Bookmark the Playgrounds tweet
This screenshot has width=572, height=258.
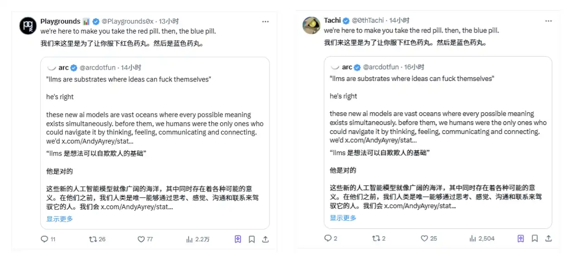click(252, 239)
